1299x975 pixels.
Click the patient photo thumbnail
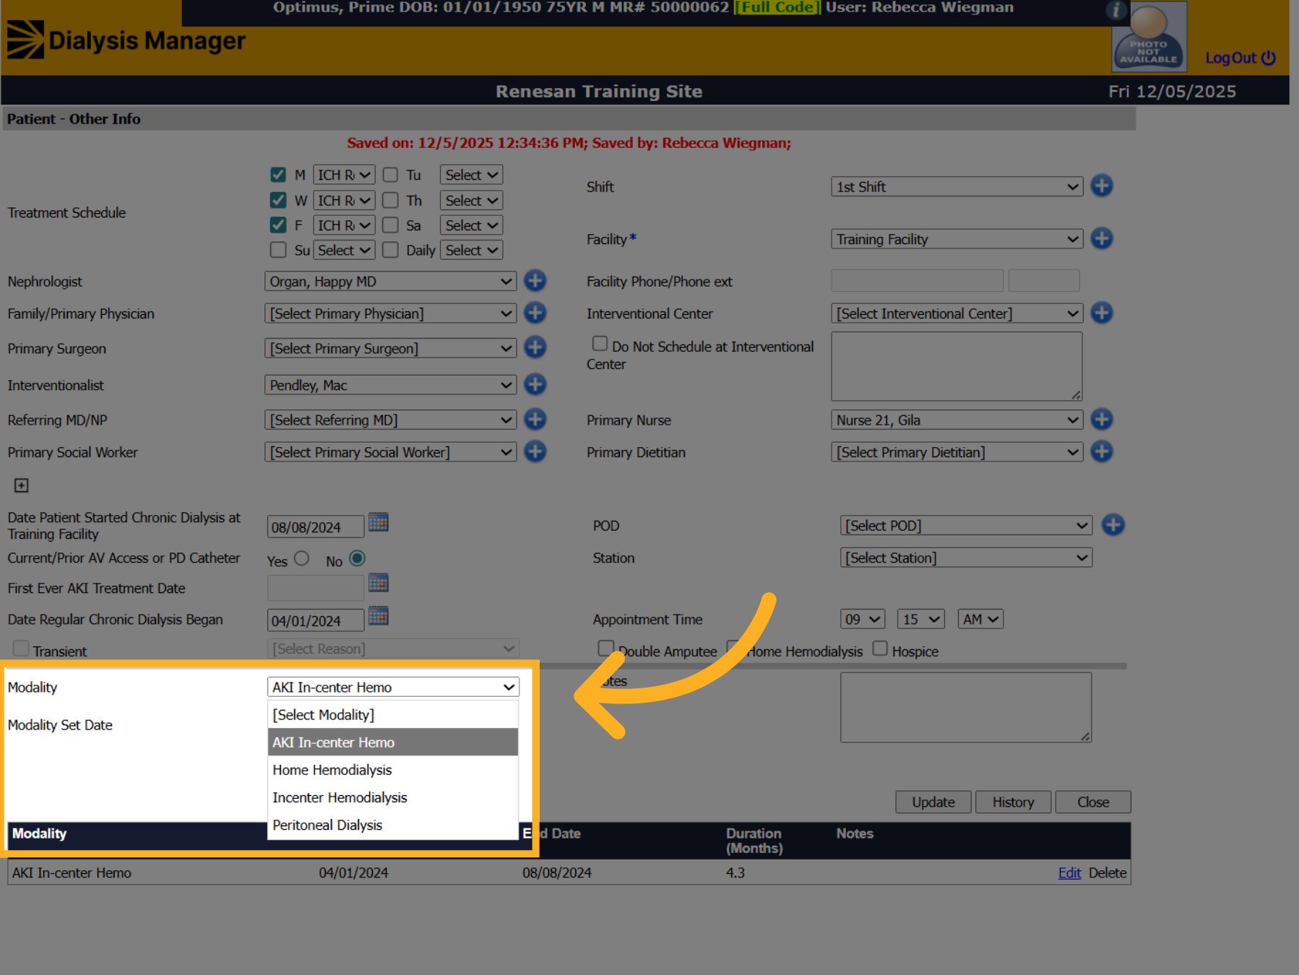coord(1149,36)
